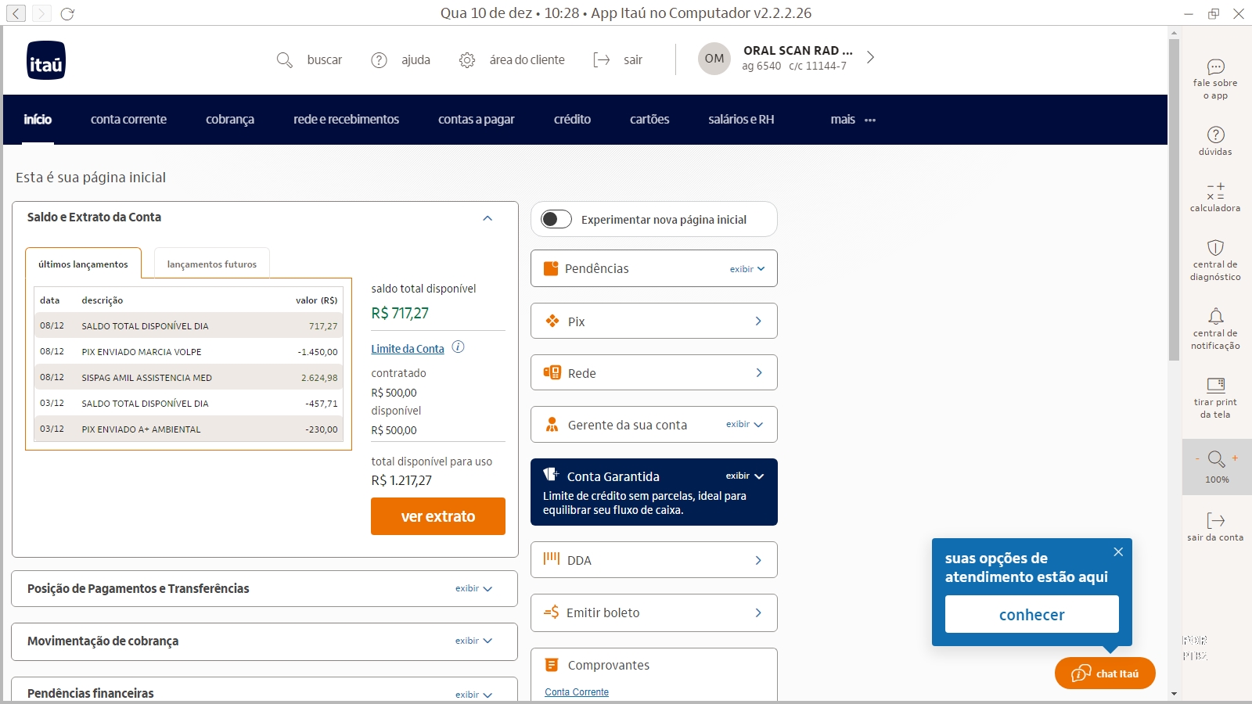
Task: Reload the page with refresh icon
Action: tap(67, 13)
